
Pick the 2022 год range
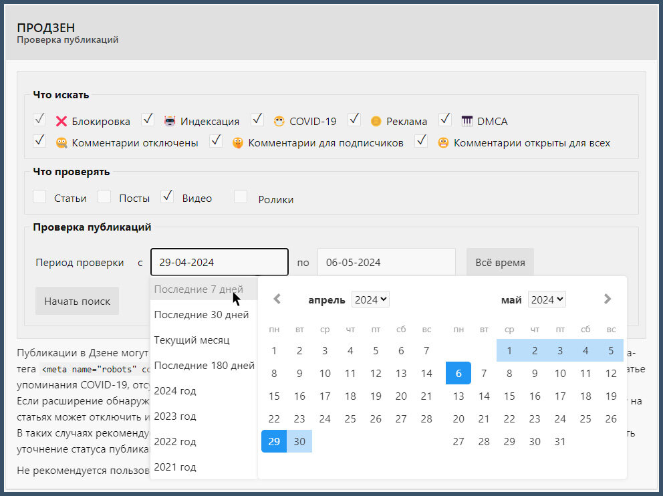[x=204, y=441]
